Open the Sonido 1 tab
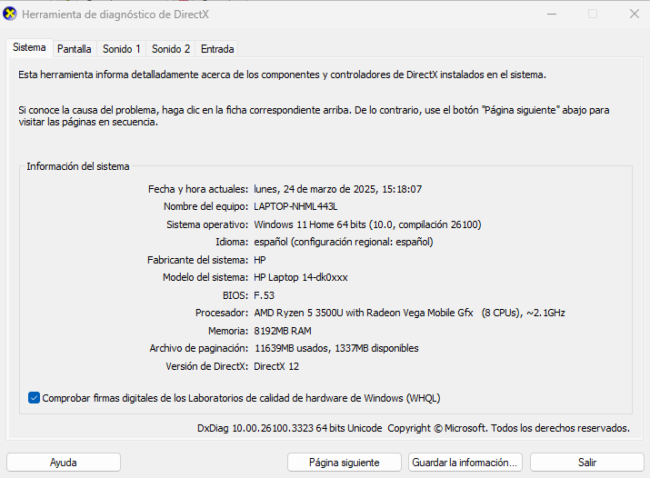Image resolution: width=650 pixels, height=478 pixels. coord(122,49)
